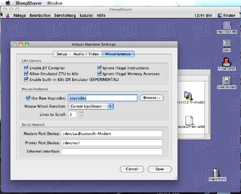
Task: Toggle Ignore Illegal Memory Accesses checkbox
Action: coord(100,74)
